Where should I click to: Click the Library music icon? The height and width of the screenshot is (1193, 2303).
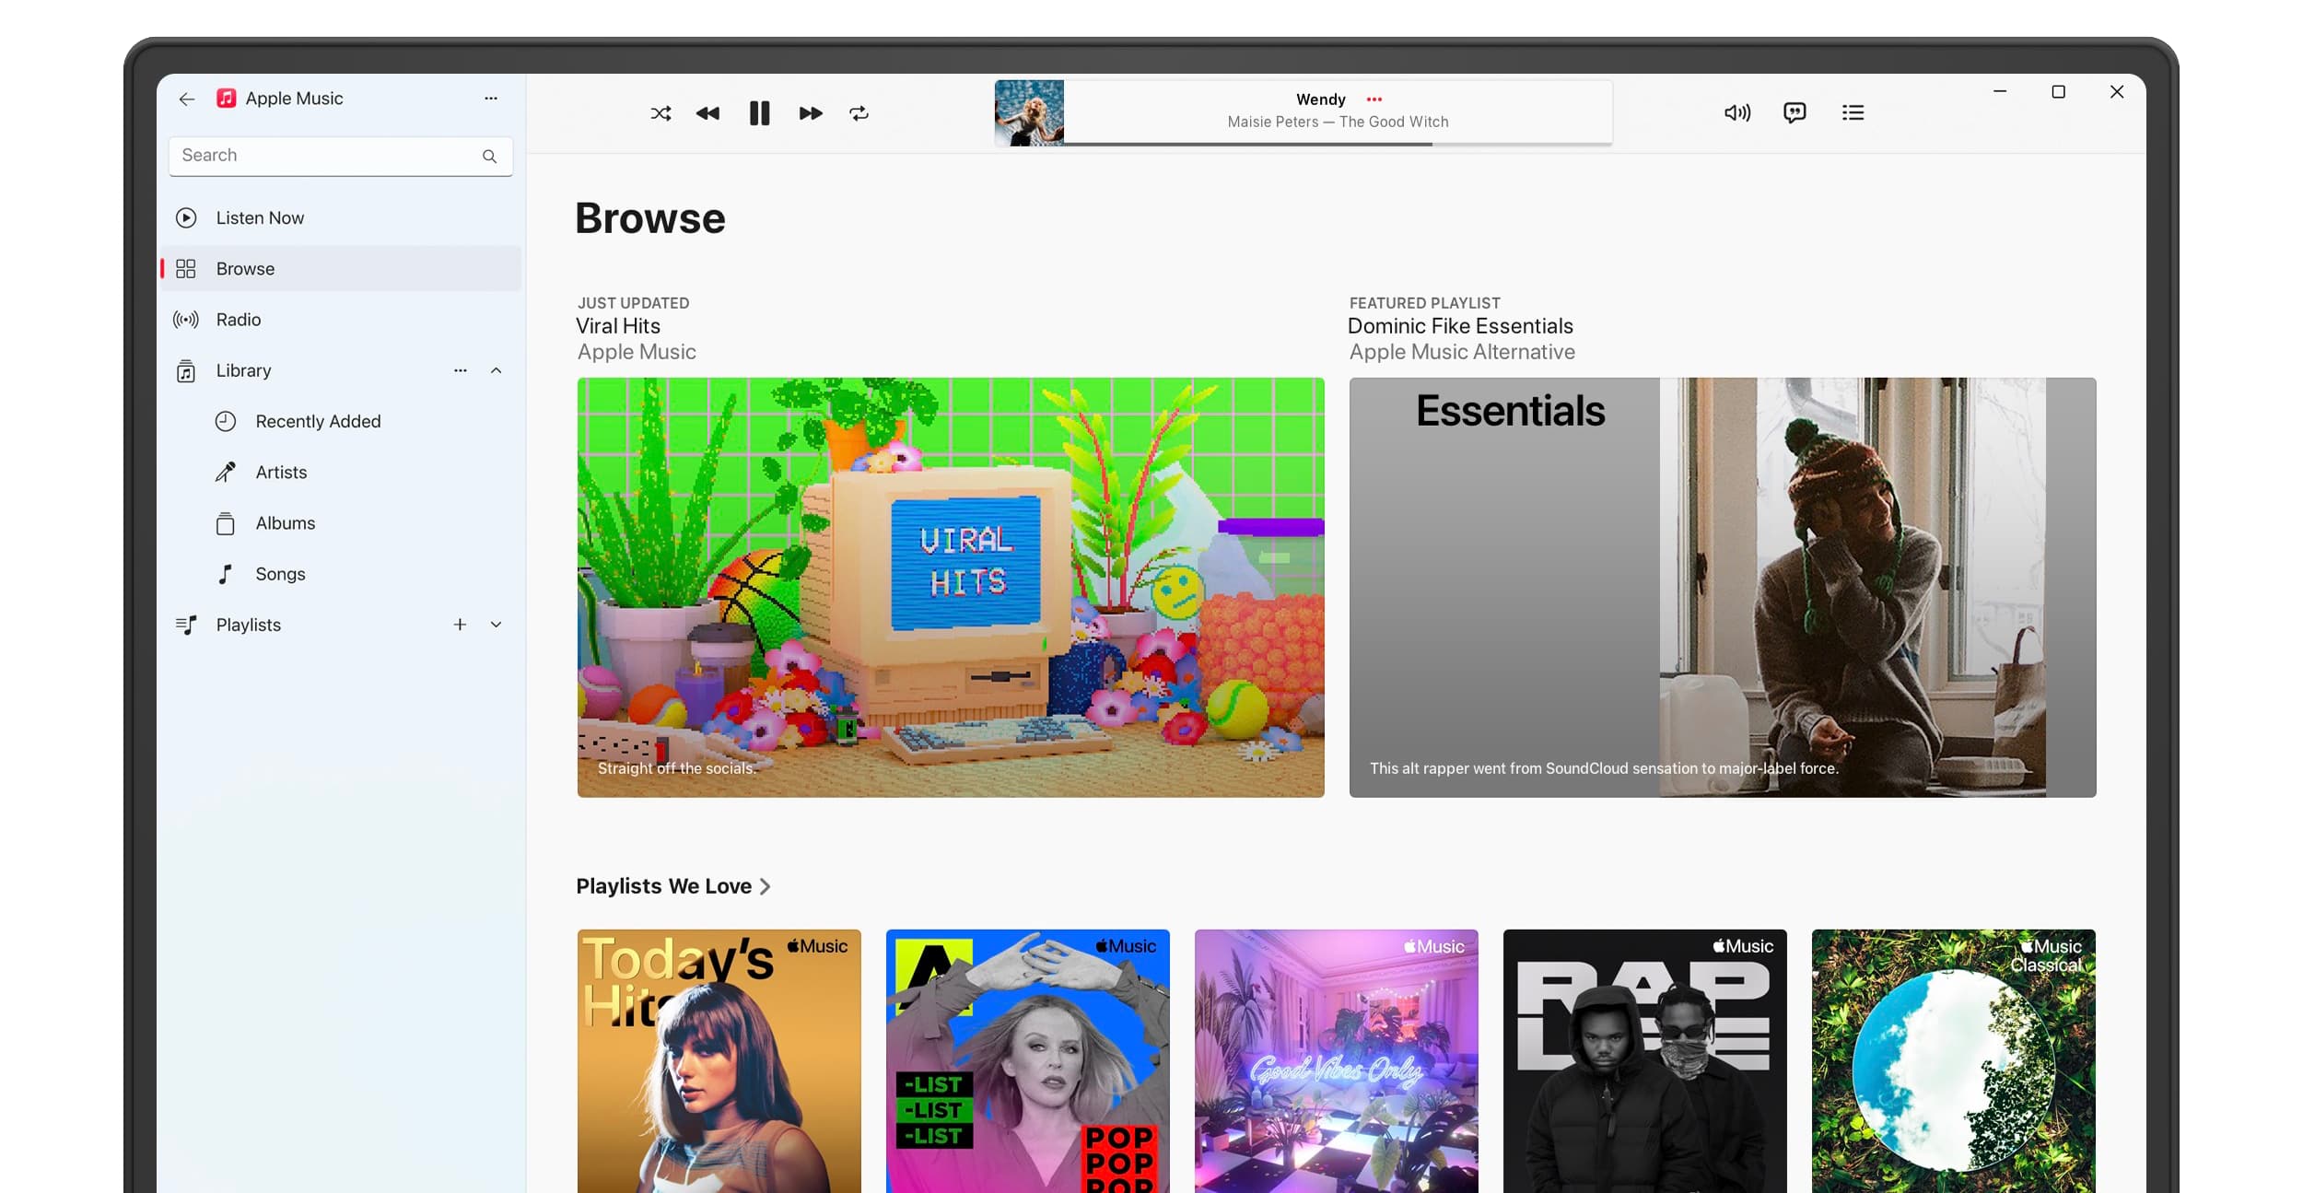point(186,370)
